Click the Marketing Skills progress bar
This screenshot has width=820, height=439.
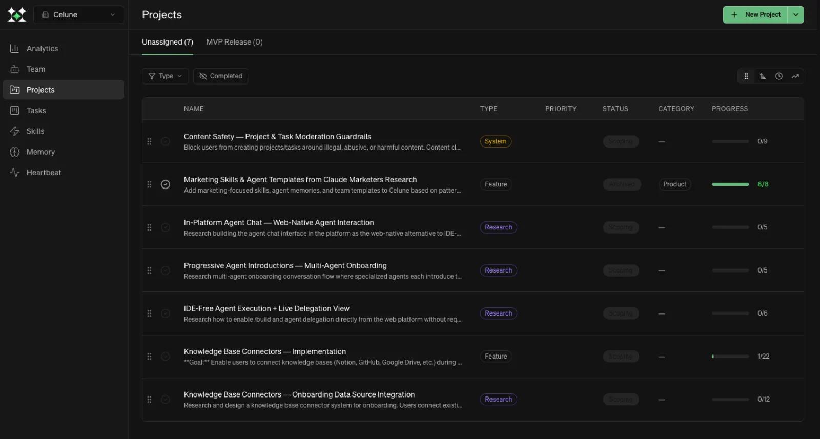pyautogui.click(x=730, y=184)
